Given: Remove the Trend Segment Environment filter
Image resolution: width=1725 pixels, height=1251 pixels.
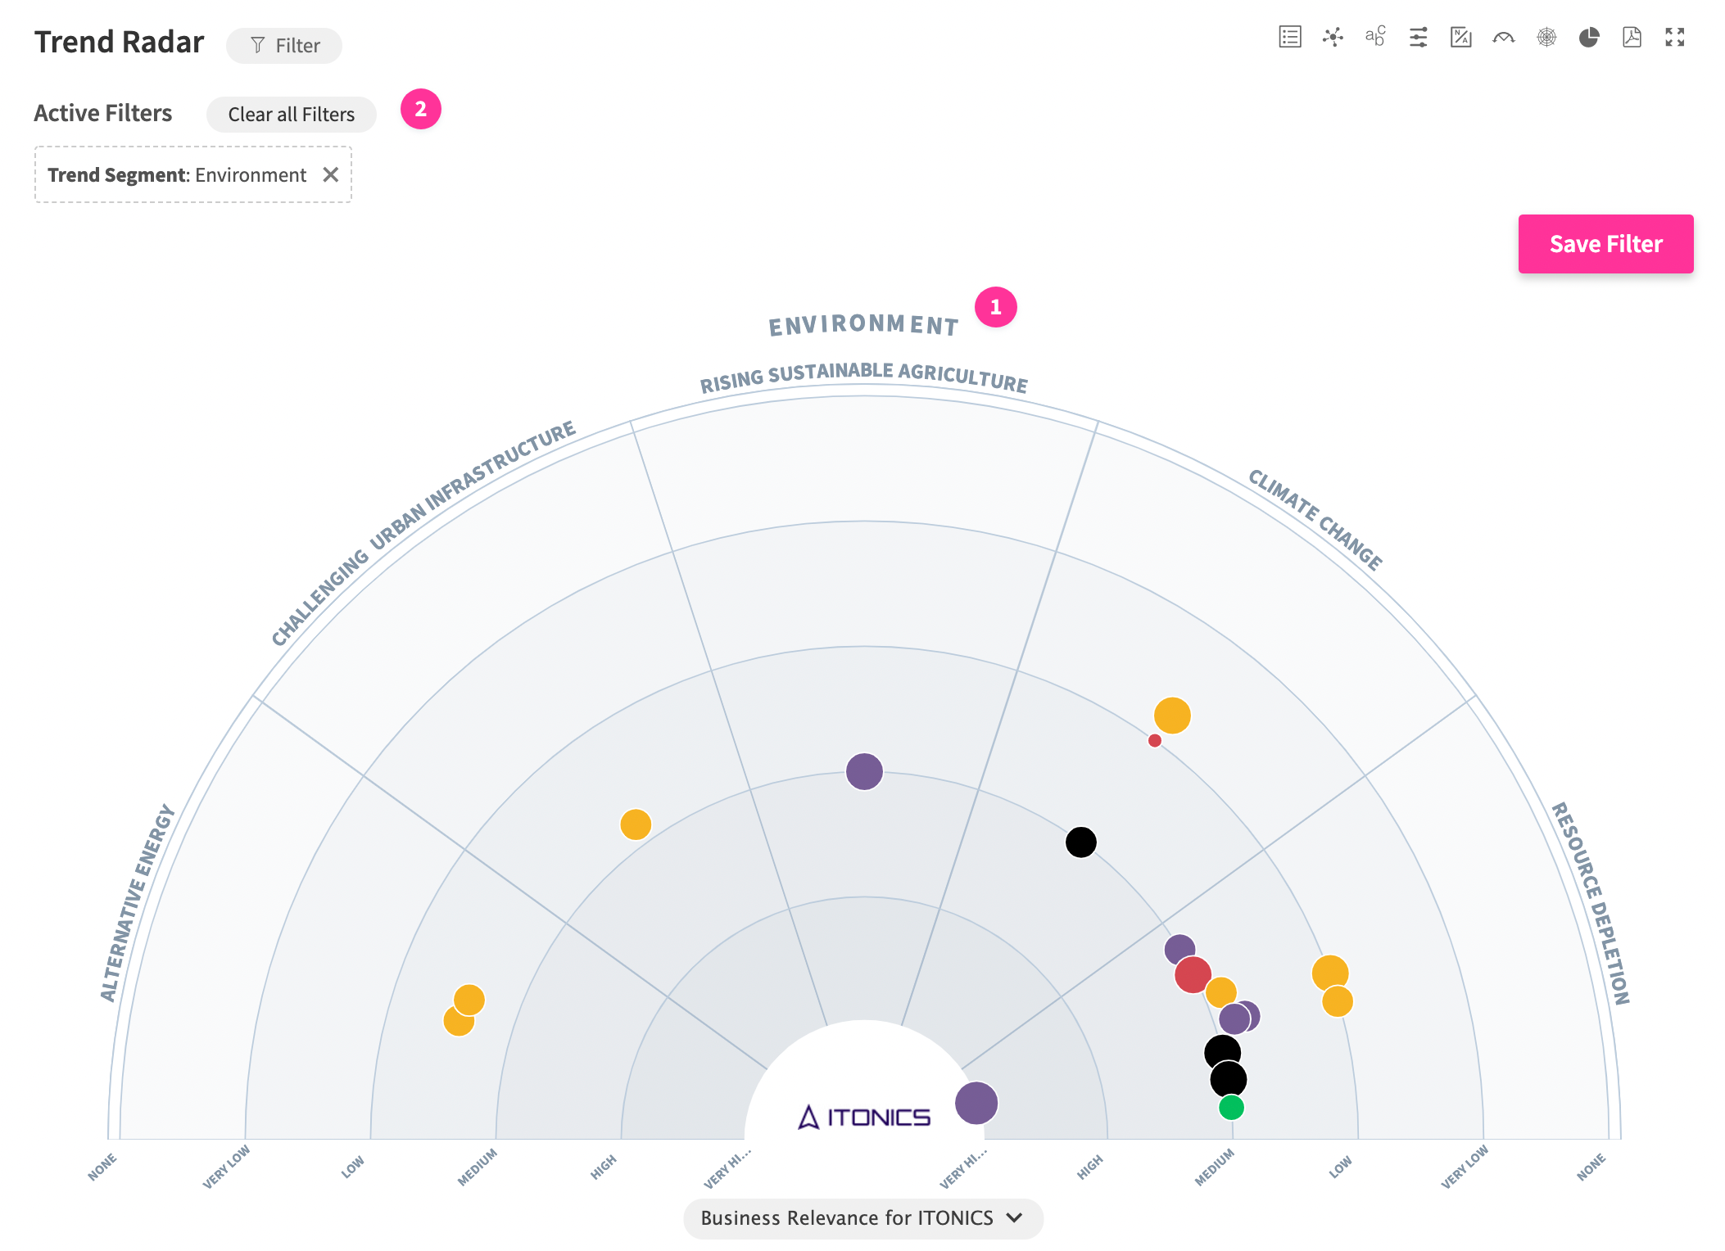Looking at the screenshot, I should [x=331, y=174].
